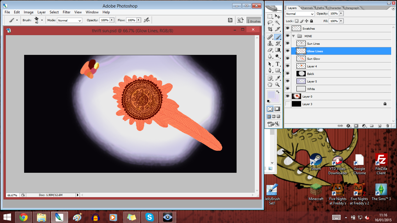
Task: Open the Filter menu
Action: tap(67, 12)
